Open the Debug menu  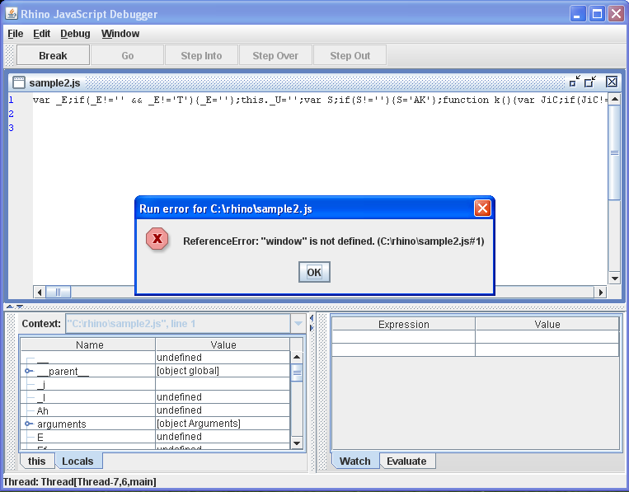pyautogui.click(x=75, y=34)
